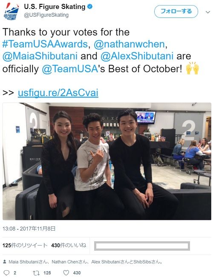This screenshot has width=213, height=278.
Task: Open the @TeamUSA mention
Action: tap(70, 69)
